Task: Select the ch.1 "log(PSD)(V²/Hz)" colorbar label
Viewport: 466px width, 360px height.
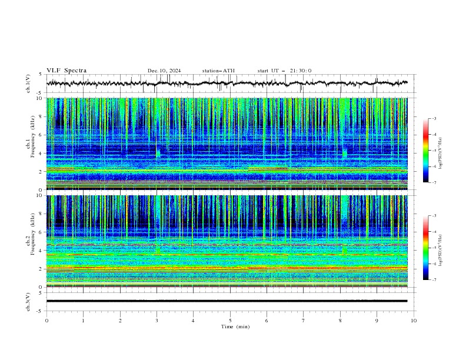Action: [x=441, y=154]
